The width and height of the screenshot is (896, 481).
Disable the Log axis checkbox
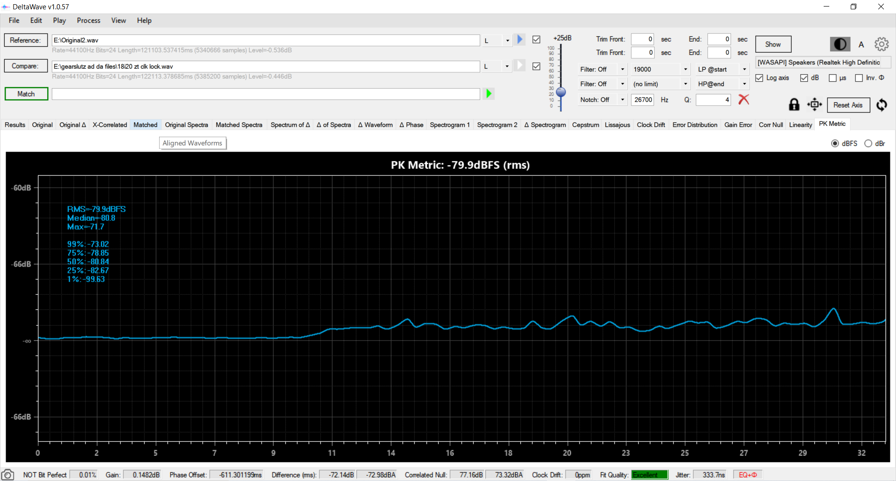point(759,78)
